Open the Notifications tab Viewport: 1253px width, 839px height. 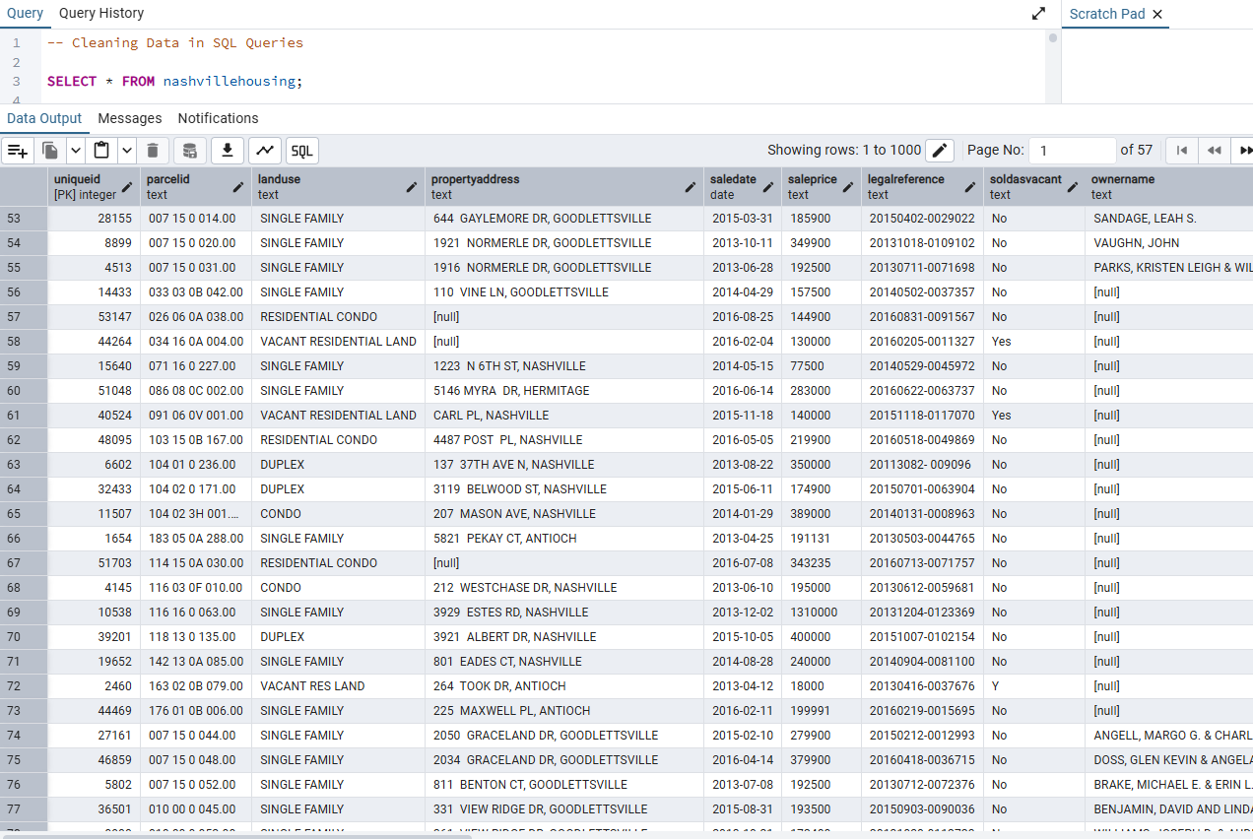click(218, 118)
